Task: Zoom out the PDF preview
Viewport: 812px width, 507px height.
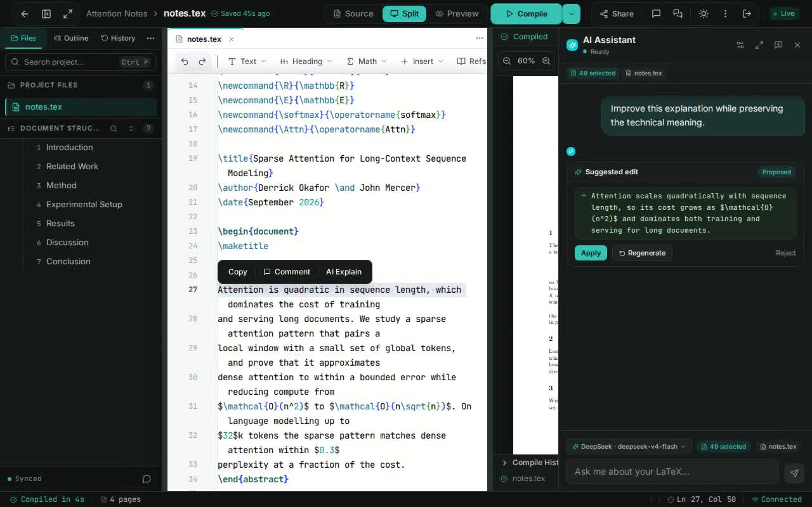Action: (507, 61)
